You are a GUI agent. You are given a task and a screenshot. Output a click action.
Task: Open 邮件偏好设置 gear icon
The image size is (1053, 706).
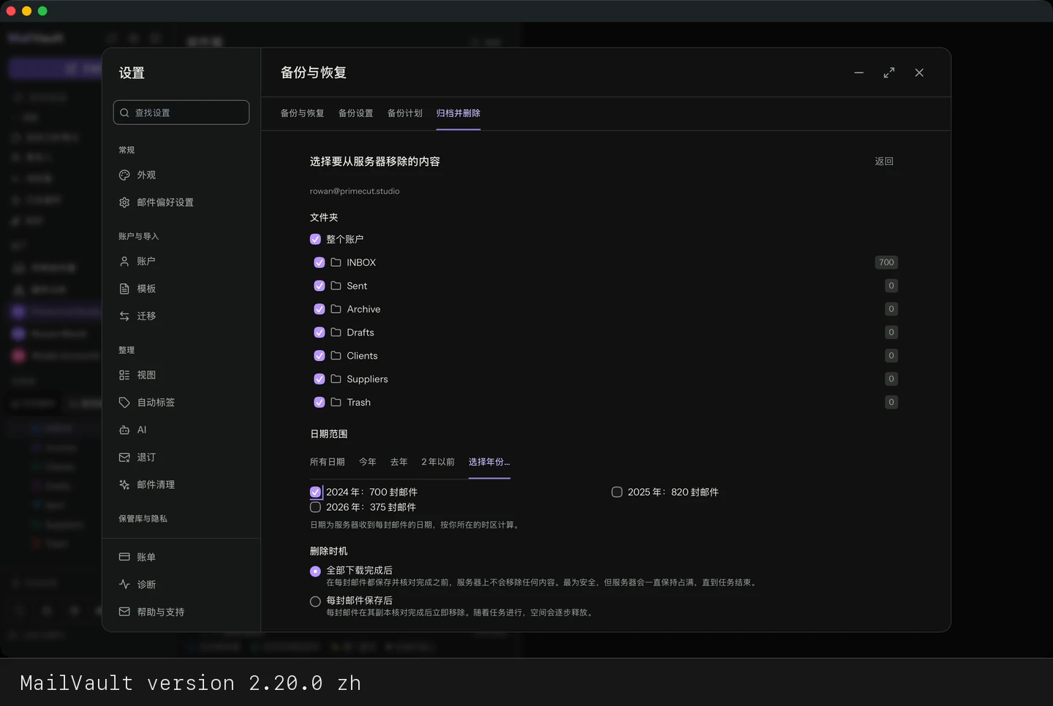point(124,202)
